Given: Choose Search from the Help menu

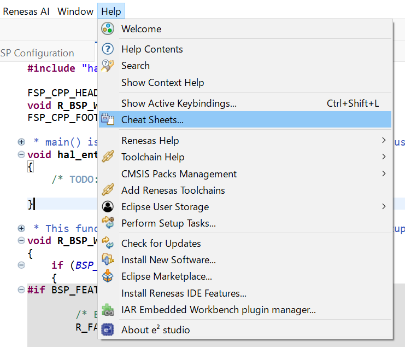Looking at the screenshot, I should click(x=245, y=66).
